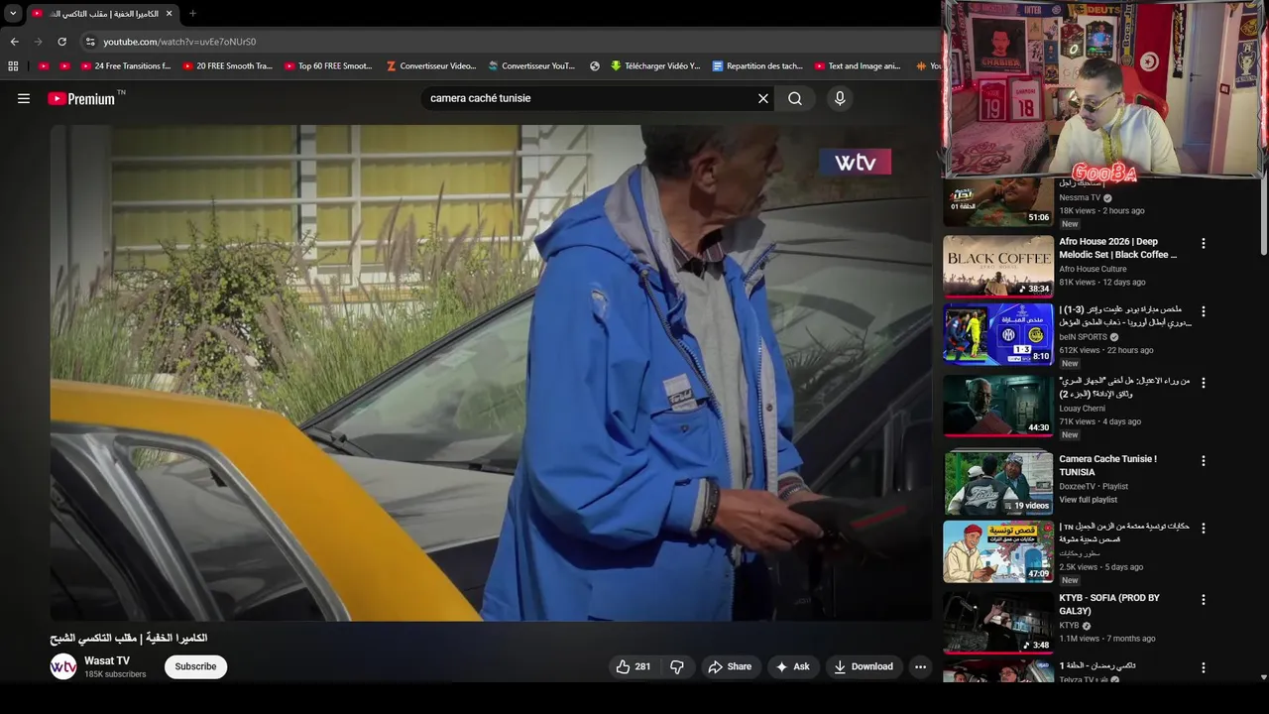Click the beIN SPORTS channel name

pyautogui.click(x=1084, y=337)
